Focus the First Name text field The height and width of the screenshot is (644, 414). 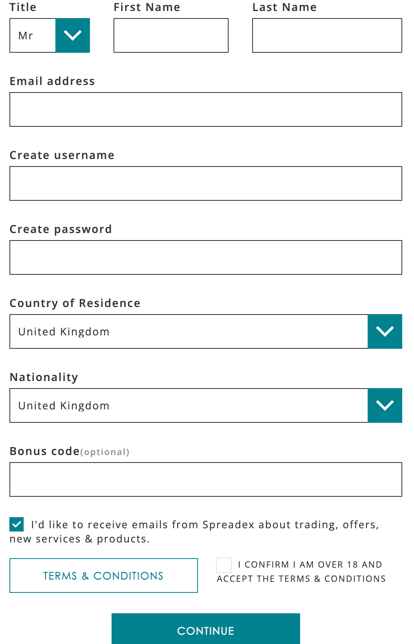[171, 35]
